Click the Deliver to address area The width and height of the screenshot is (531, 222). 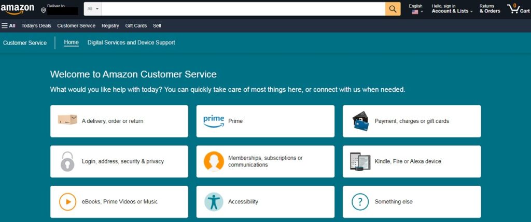60,9
